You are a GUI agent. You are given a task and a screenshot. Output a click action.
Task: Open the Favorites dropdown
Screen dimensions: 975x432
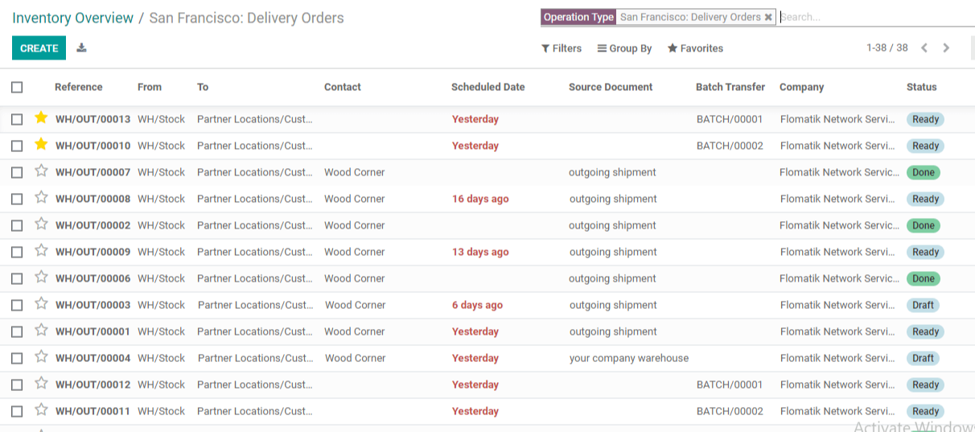click(x=695, y=48)
